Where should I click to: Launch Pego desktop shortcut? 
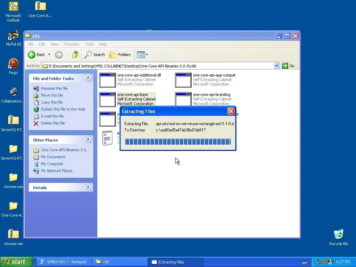13,66
